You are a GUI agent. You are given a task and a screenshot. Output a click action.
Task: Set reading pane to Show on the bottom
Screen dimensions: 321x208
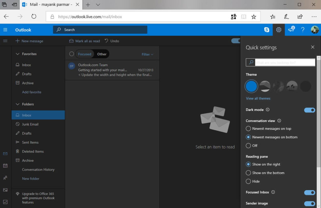tap(248, 173)
